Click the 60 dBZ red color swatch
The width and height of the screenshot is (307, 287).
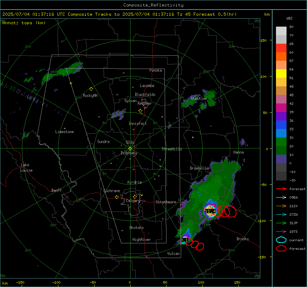point(281,48)
